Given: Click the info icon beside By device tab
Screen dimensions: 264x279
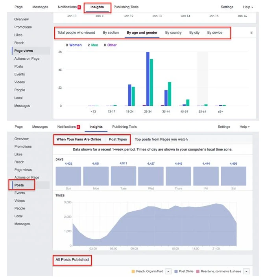Looking at the screenshot, I should click(x=251, y=33).
